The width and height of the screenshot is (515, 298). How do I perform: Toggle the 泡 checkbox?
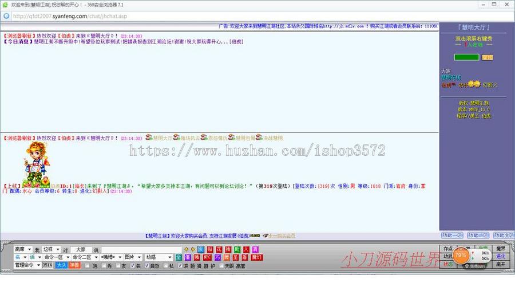click(87, 265)
